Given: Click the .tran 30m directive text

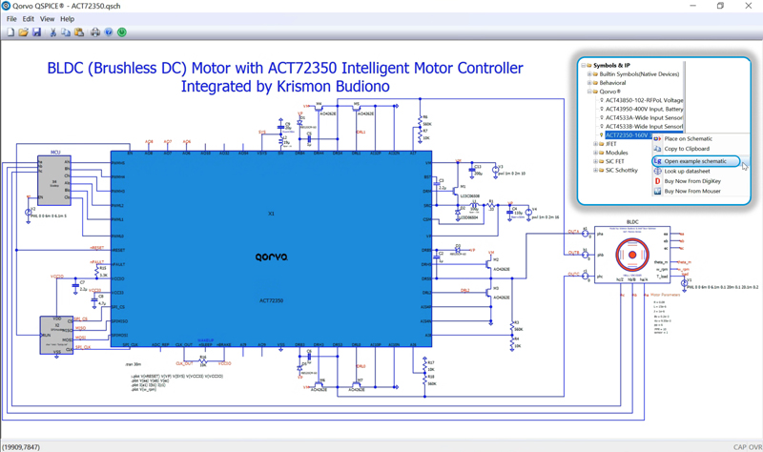Looking at the screenshot, I should (133, 364).
